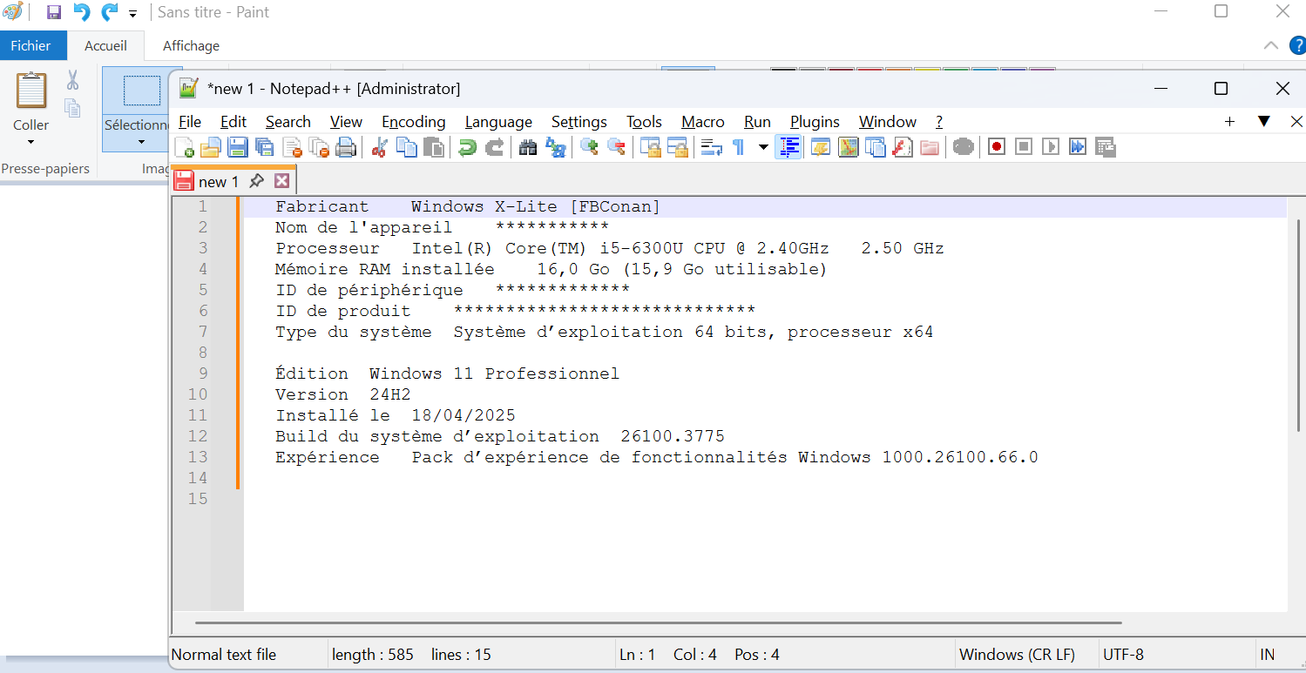The width and height of the screenshot is (1306, 673).
Task: Open the ? help menu in Notepad++
Action: [939, 122]
